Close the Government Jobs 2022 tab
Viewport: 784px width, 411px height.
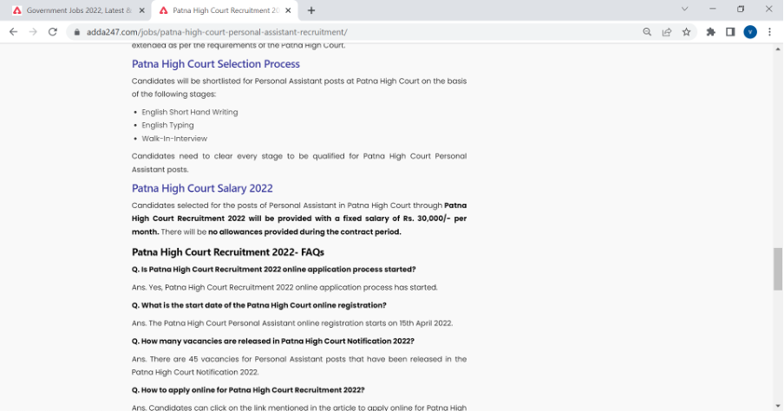(x=141, y=10)
